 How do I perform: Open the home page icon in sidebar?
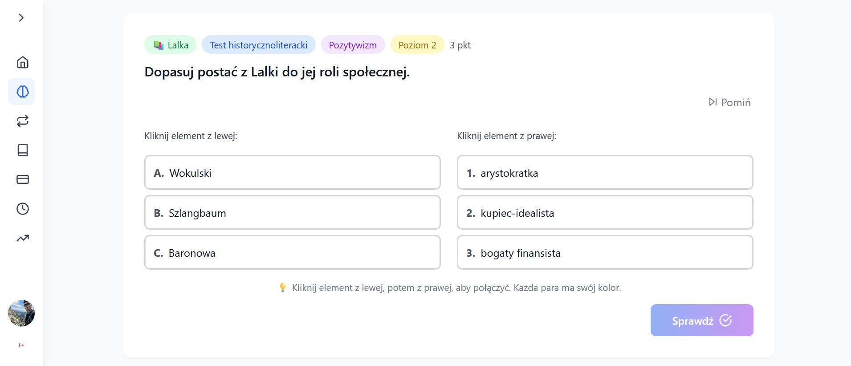click(x=22, y=62)
